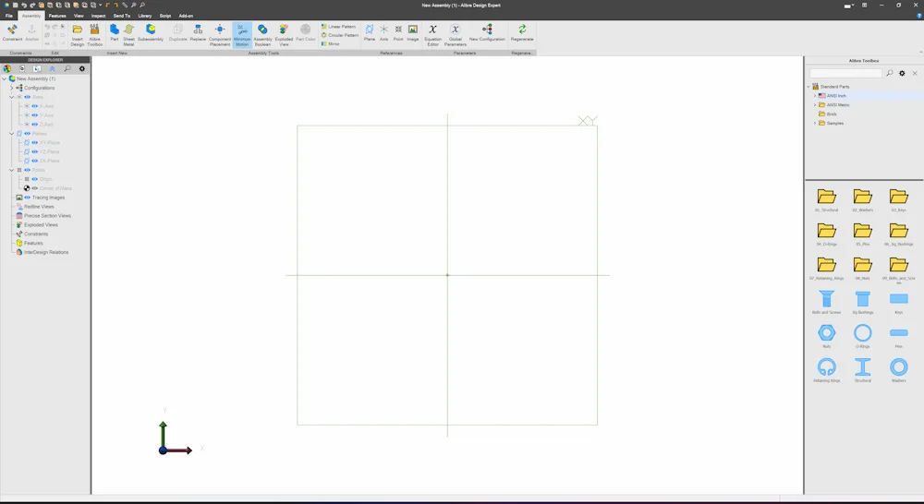Collapse the Standard Parts node
The width and height of the screenshot is (924, 504).
808,87
